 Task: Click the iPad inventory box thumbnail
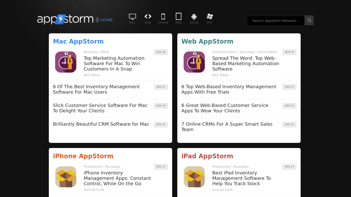pos(194,177)
